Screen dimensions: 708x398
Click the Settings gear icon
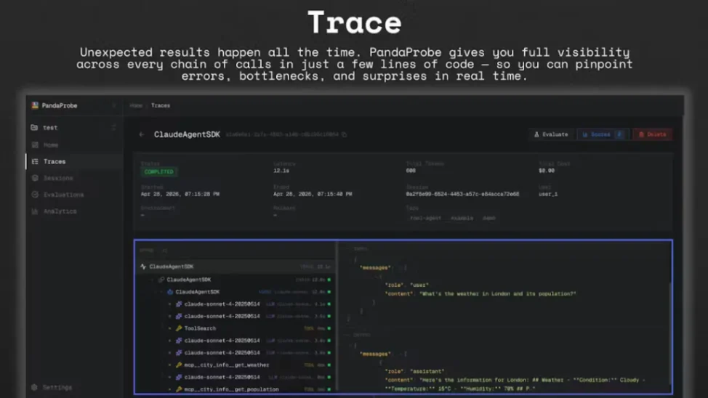tap(34, 387)
